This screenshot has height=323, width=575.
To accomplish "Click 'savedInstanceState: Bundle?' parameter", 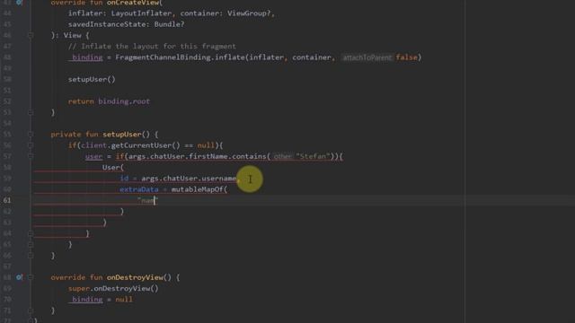I will pos(126,24).
